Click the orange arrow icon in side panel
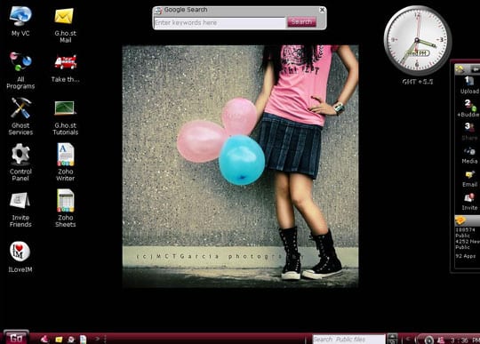Screen dimensions: 480x344 [460, 220]
